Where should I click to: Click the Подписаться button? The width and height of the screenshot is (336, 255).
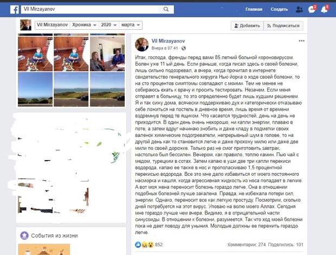pos(283,25)
